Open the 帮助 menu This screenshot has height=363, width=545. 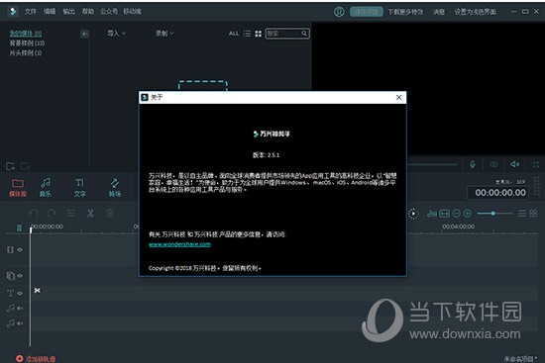click(x=87, y=12)
